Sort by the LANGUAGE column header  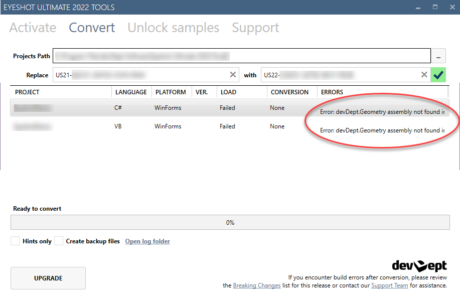131,92
